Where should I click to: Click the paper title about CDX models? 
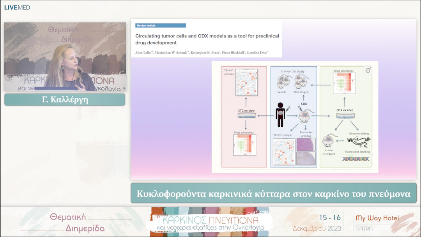[x=207, y=39]
